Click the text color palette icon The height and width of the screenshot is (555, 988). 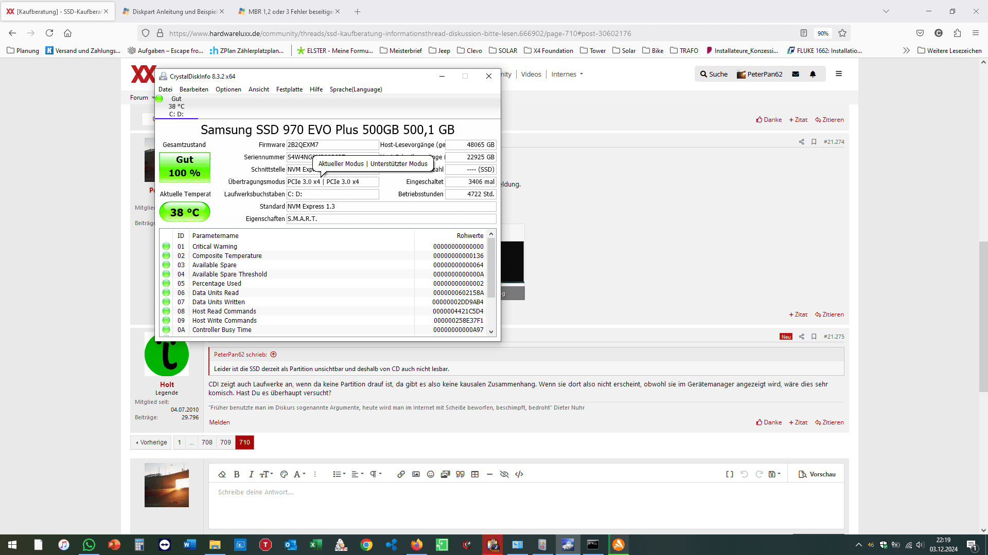(284, 474)
